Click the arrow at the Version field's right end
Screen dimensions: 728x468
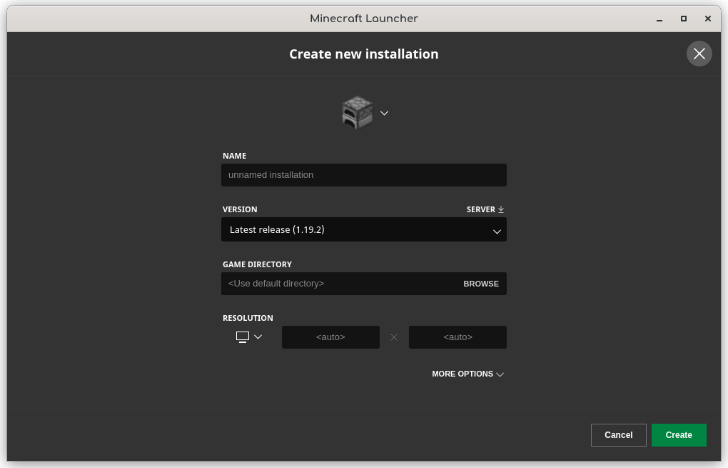497,231
